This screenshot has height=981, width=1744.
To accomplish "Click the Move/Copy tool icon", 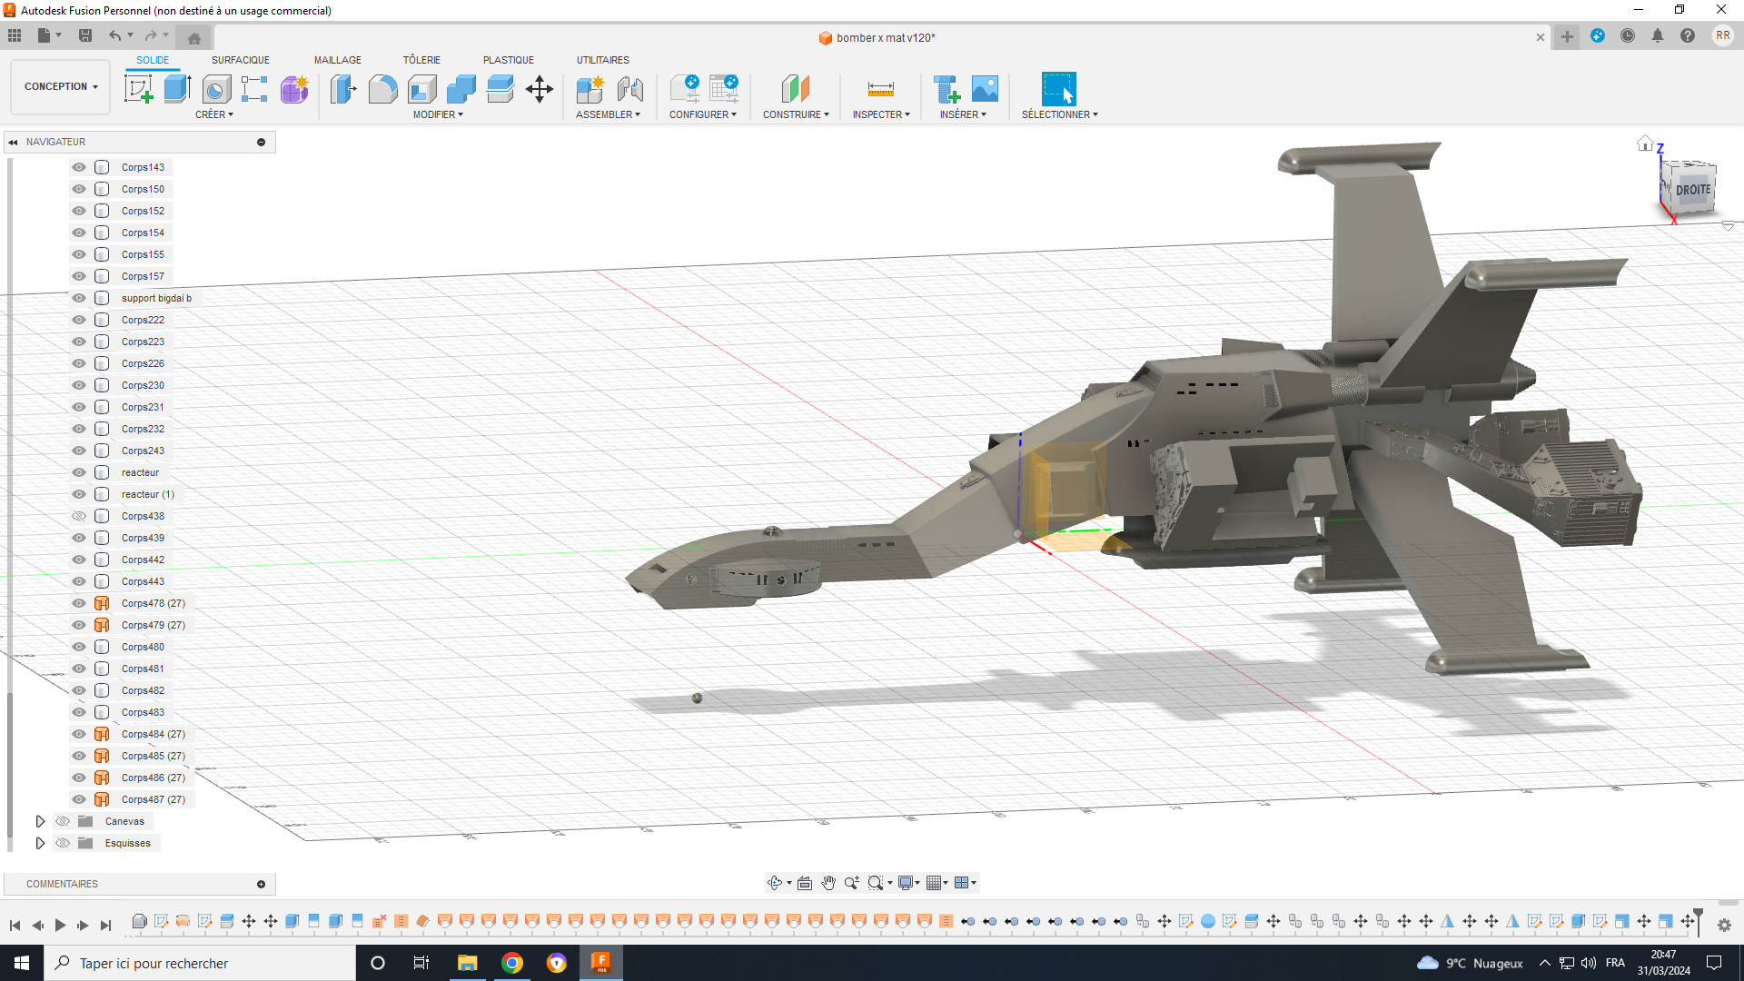I will click(x=540, y=89).
